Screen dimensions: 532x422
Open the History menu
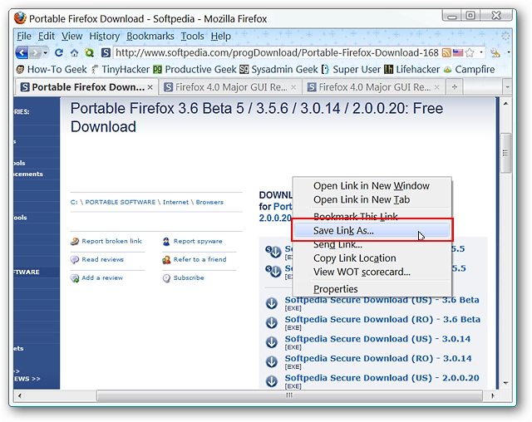105,36
